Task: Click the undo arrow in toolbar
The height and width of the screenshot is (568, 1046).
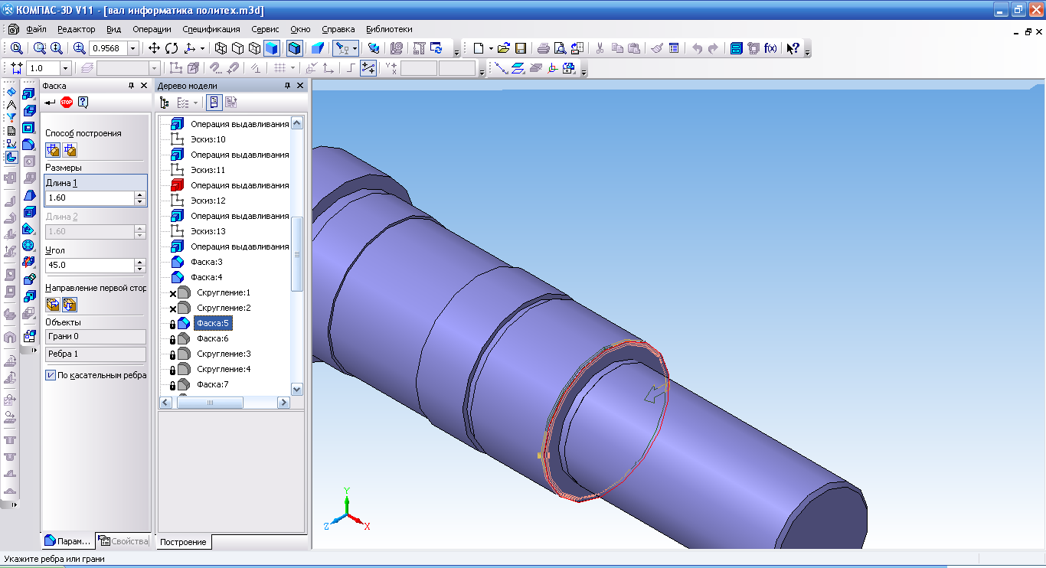Action: pyautogui.click(x=697, y=48)
